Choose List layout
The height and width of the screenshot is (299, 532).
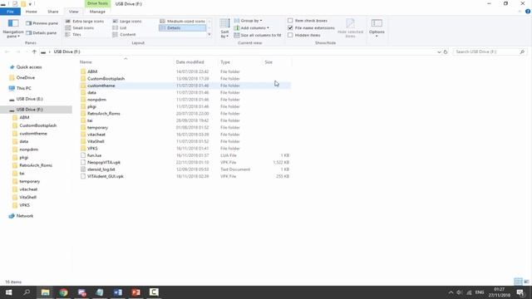120,27
